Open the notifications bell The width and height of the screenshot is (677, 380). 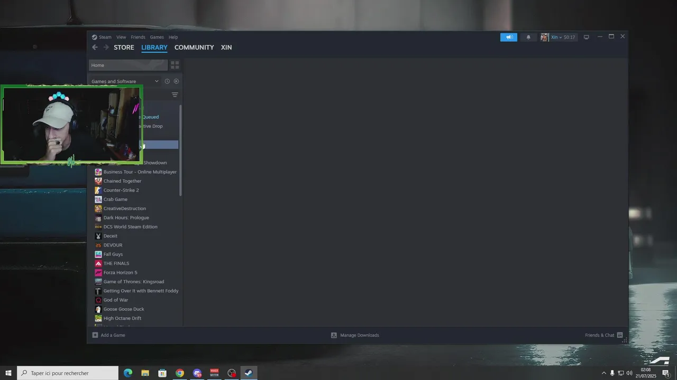click(528, 37)
